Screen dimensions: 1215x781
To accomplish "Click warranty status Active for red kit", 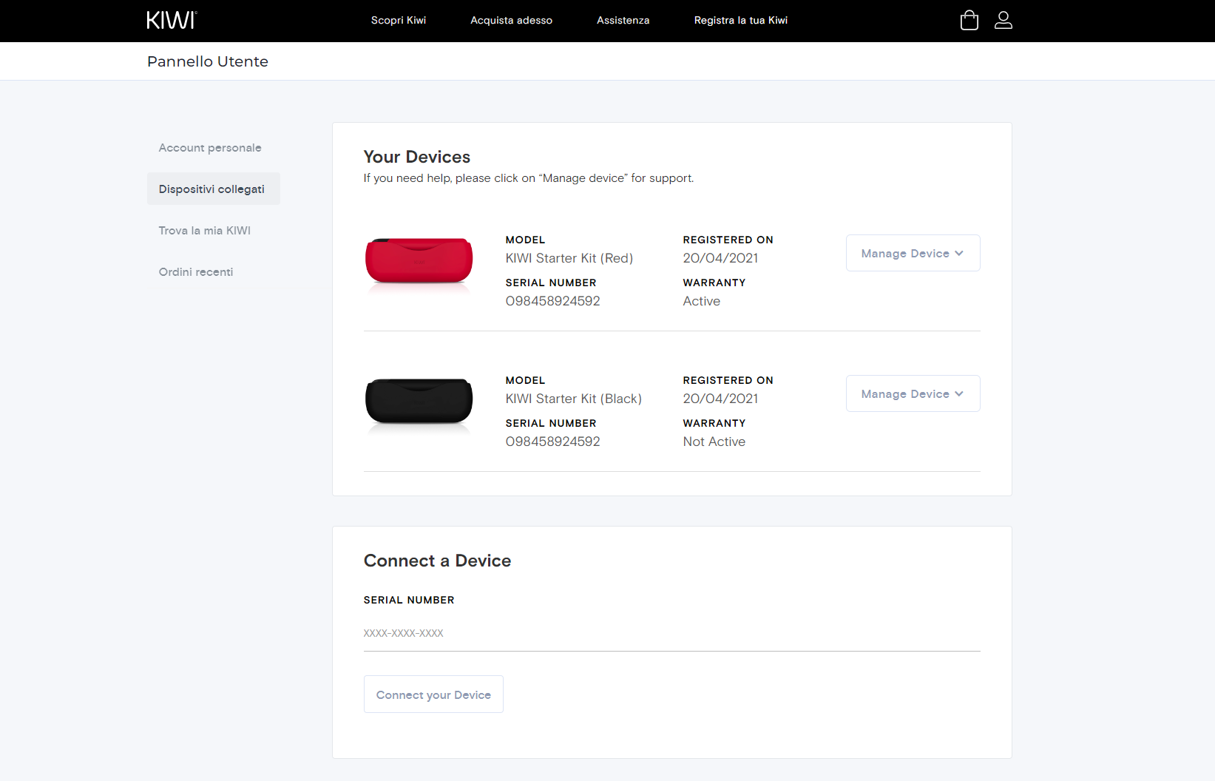I will click(702, 301).
